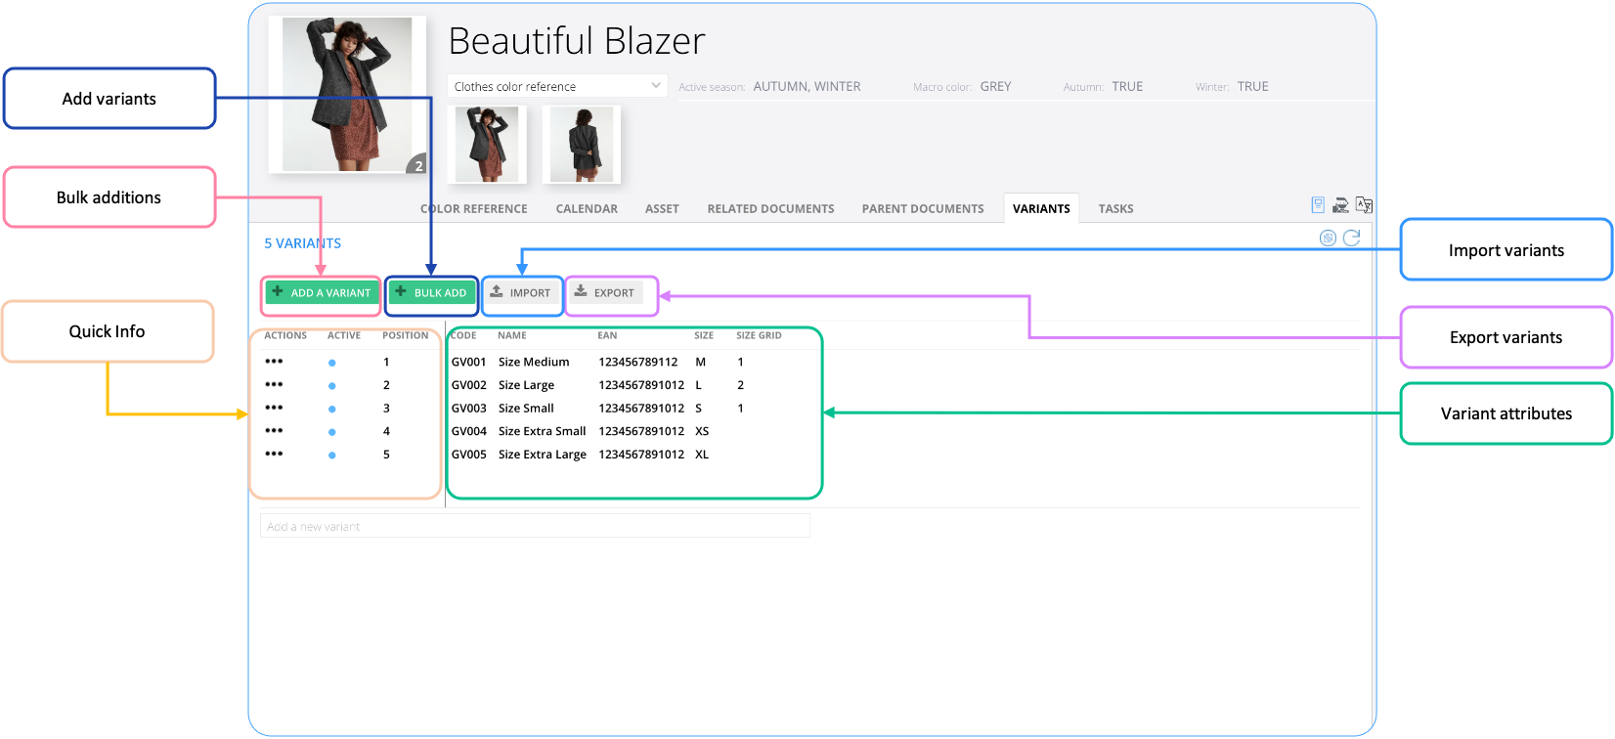
Task: Click the Macro color GREY value
Action: tap(996, 86)
